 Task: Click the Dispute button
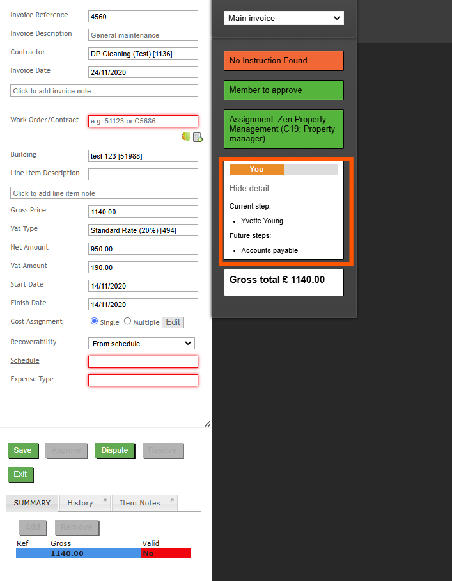click(115, 450)
